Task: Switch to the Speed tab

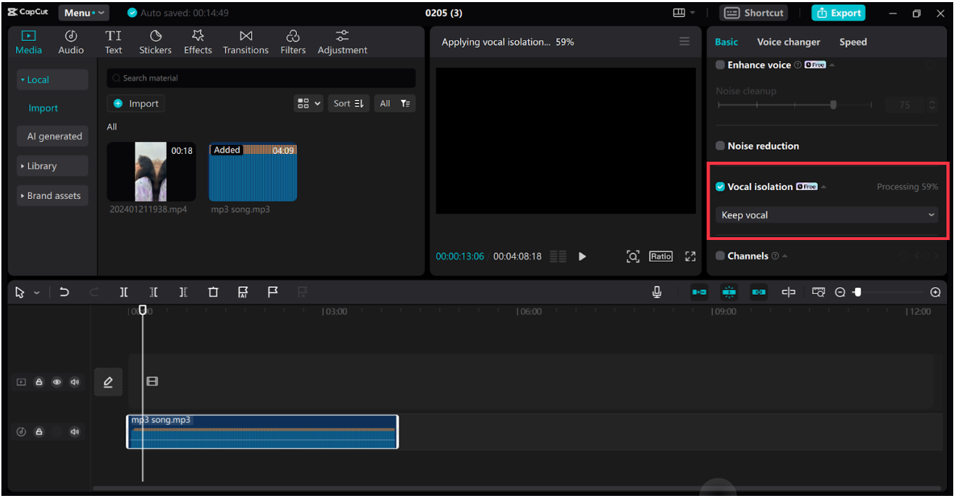Action: pyautogui.click(x=853, y=42)
